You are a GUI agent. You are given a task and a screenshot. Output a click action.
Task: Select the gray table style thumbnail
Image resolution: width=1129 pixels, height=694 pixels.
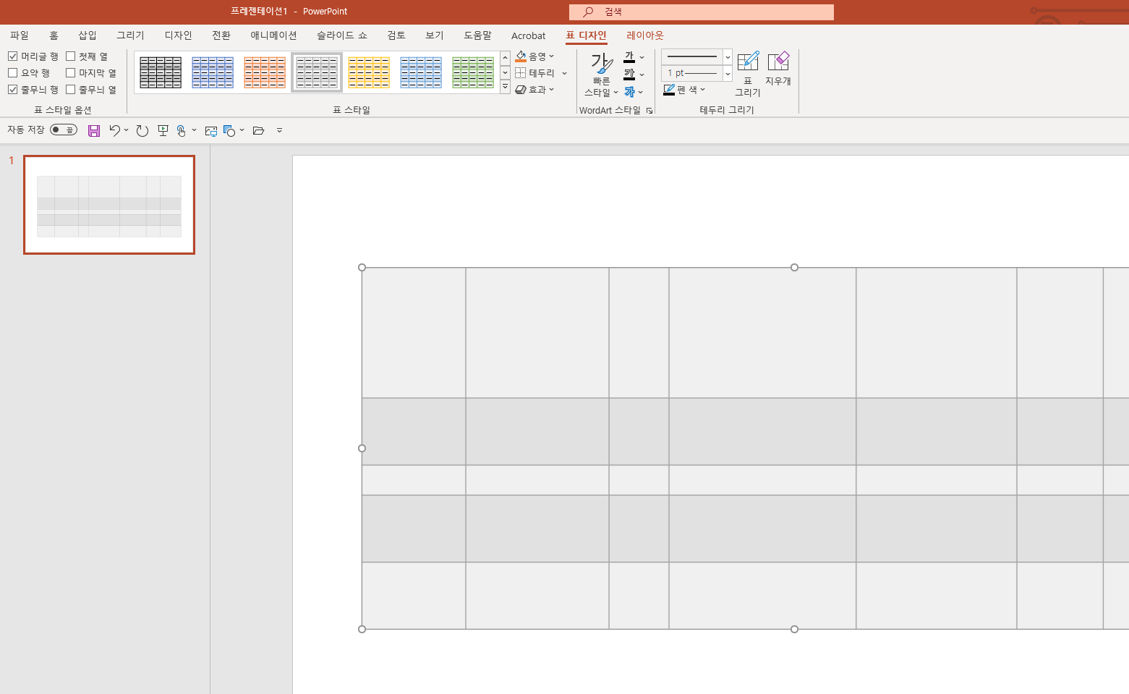[x=317, y=72]
